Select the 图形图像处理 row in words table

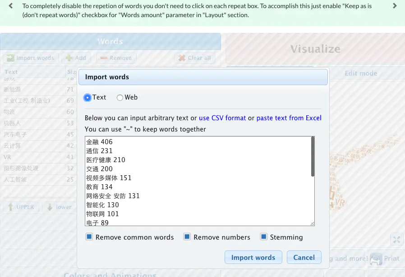(x=38, y=168)
